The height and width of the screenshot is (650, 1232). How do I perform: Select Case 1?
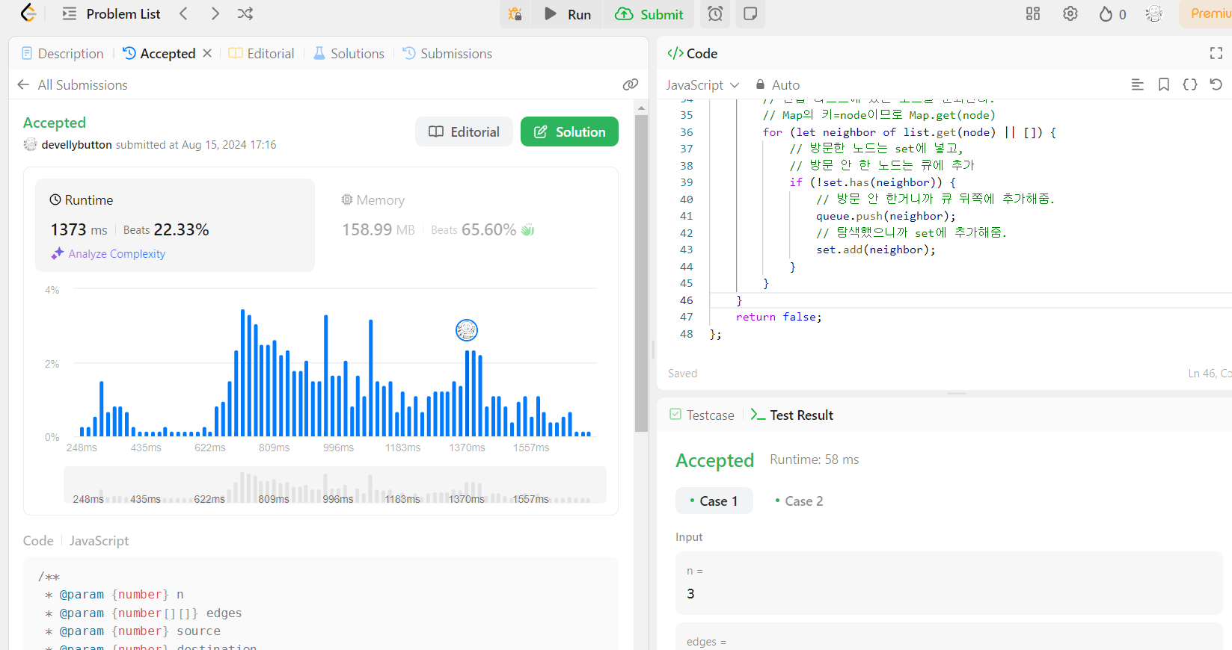click(714, 501)
